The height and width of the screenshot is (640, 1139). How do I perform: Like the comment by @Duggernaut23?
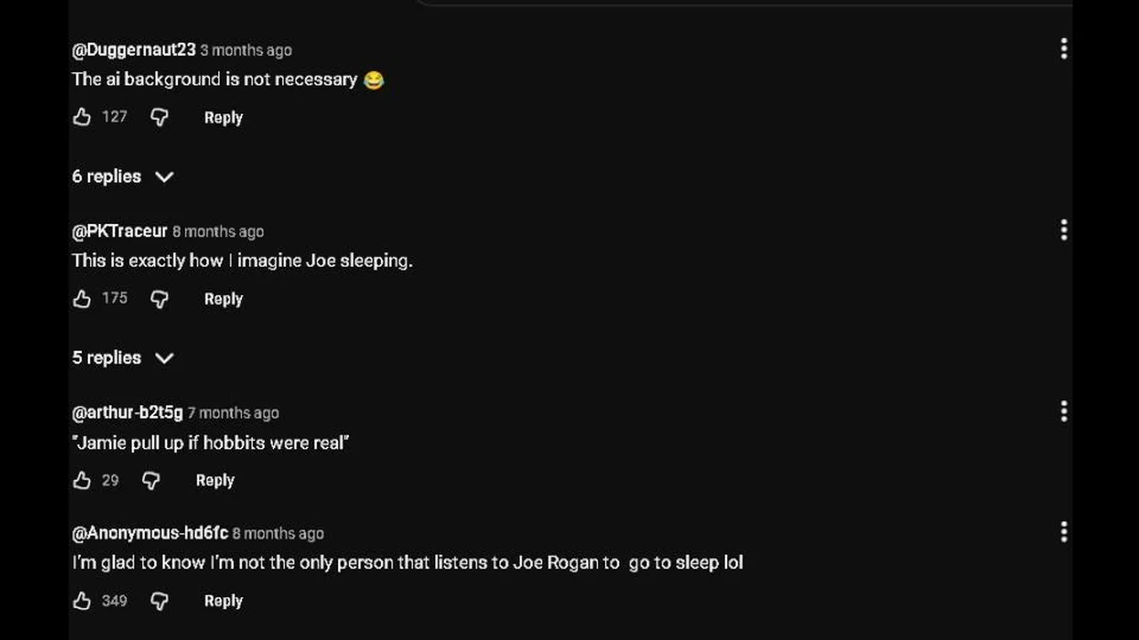click(x=82, y=116)
